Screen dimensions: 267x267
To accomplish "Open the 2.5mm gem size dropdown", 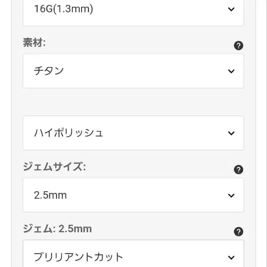I will pyautogui.click(x=133, y=195).
